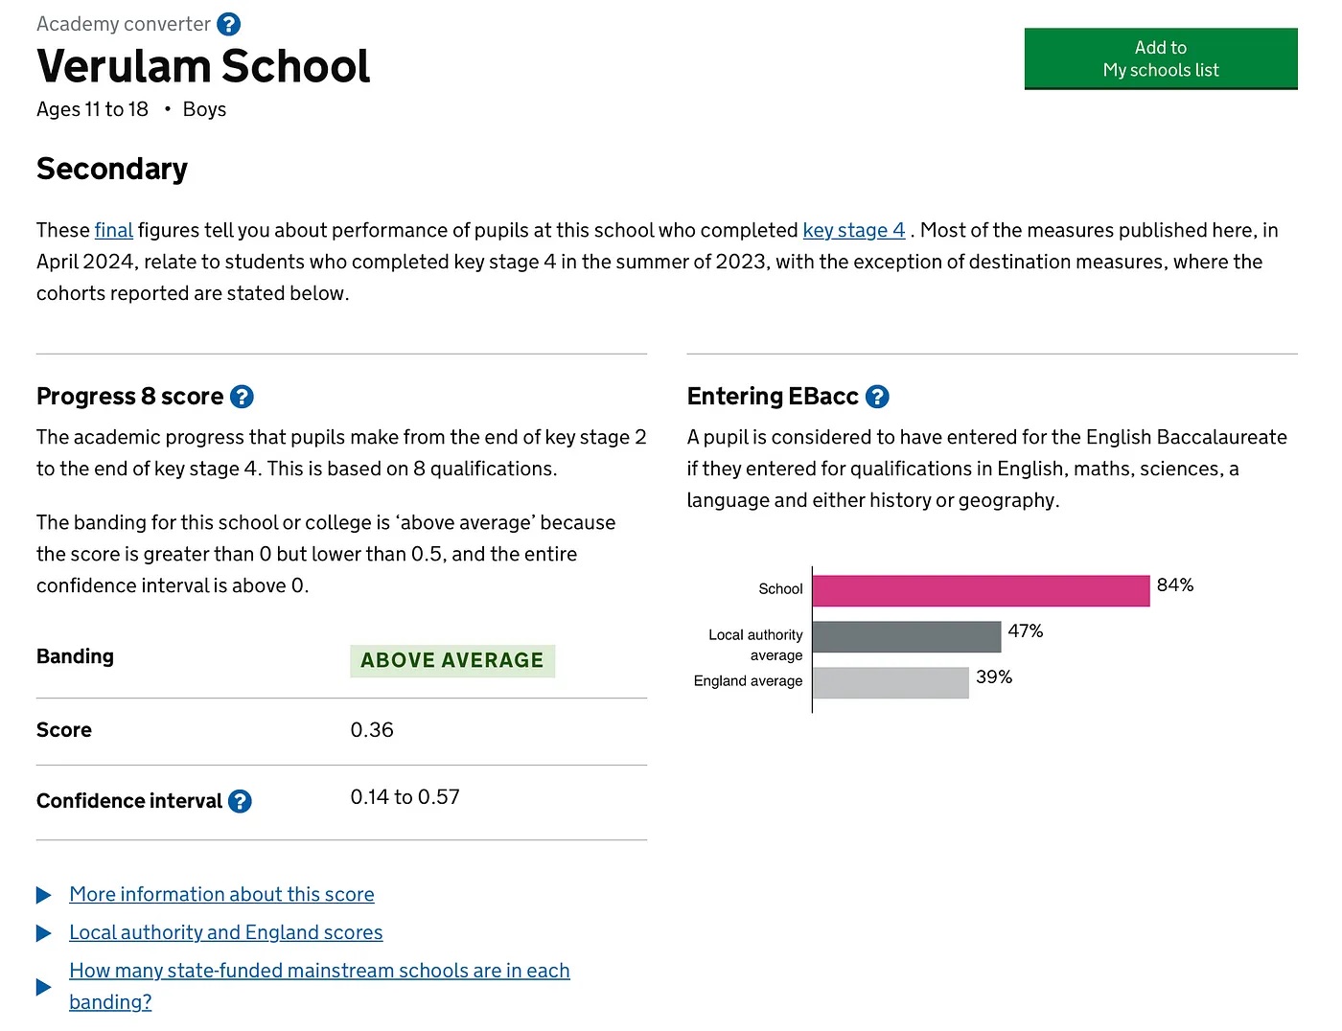Open the Progress 8 score help icon
1342x1031 pixels.
tap(243, 397)
